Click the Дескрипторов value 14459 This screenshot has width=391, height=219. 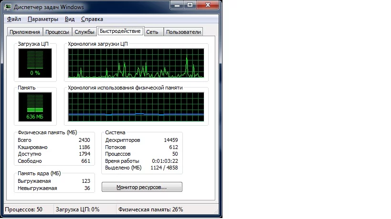click(171, 140)
